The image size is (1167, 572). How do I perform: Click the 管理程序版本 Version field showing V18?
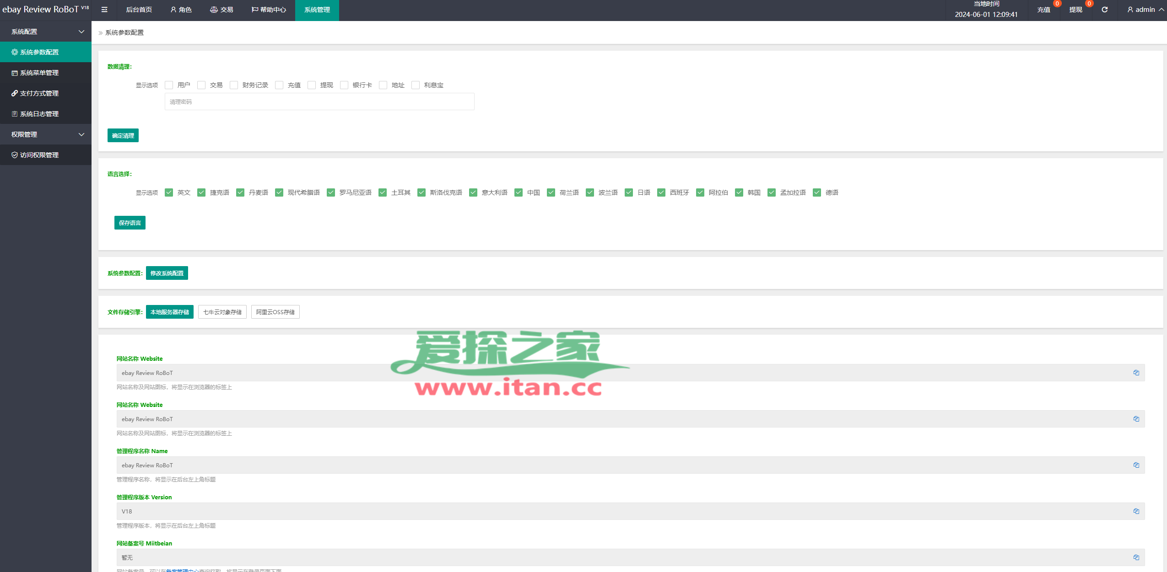click(631, 511)
